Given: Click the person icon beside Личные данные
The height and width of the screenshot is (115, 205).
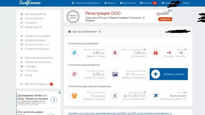Looking at the screenshot, I should click(x=21, y=19).
